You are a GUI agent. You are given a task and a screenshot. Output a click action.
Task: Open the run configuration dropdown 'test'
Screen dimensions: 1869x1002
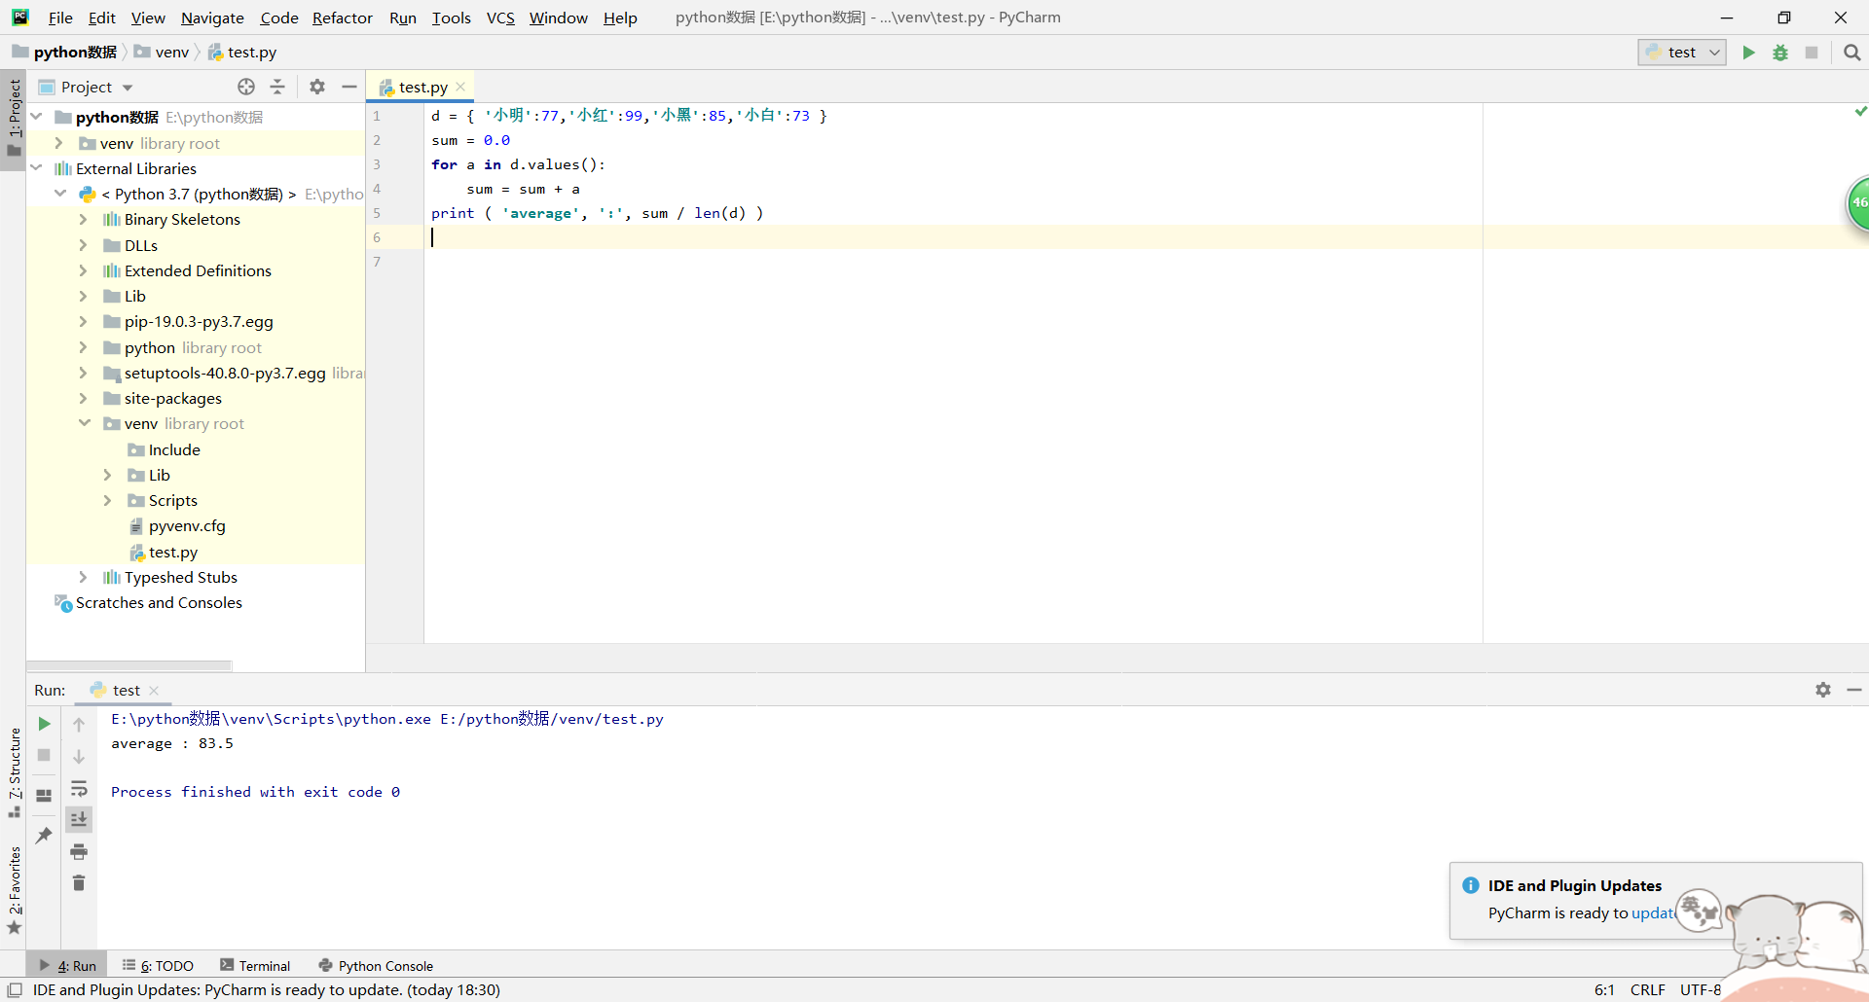(x=1681, y=53)
